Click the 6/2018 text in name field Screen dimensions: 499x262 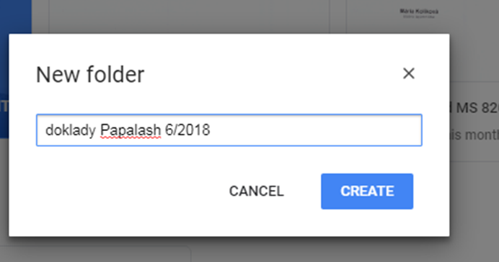[x=187, y=130]
